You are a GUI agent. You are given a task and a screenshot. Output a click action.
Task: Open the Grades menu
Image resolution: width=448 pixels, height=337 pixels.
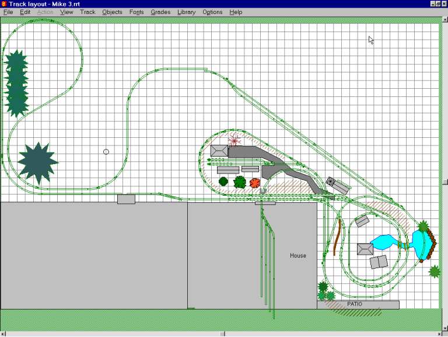pos(160,12)
